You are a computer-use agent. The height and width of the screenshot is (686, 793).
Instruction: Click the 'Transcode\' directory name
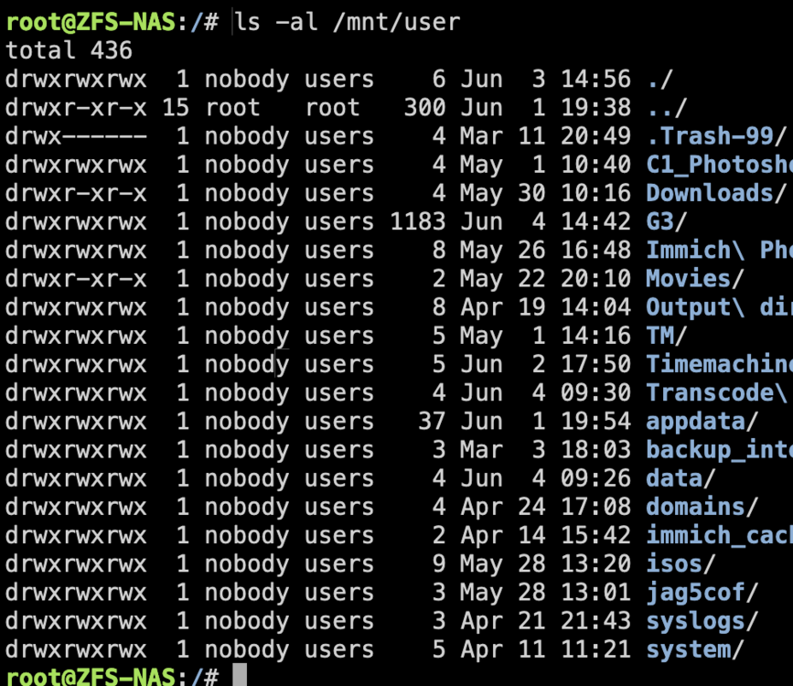pos(717,393)
